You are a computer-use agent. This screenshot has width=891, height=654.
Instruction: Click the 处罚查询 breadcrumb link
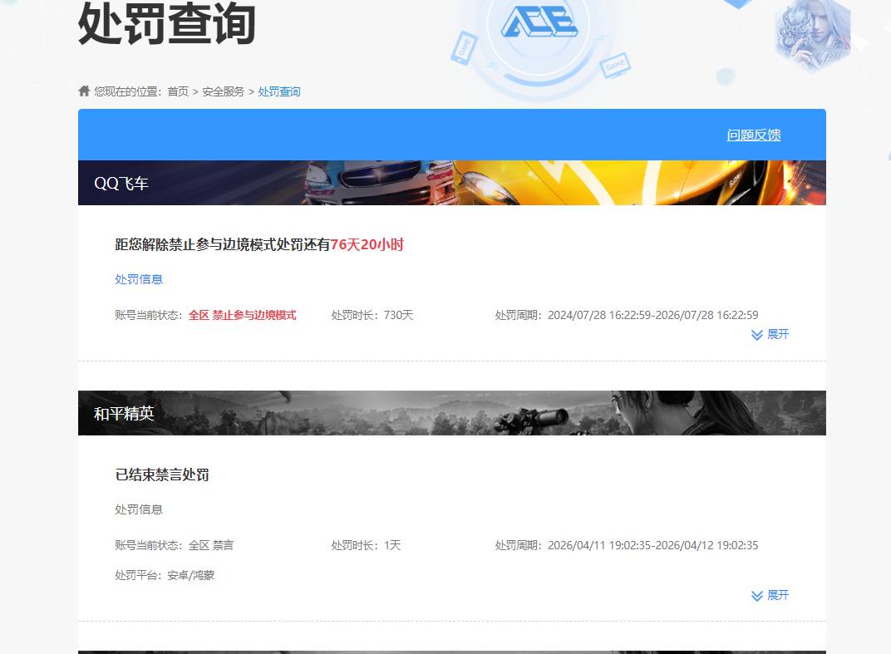coord(279,91)
